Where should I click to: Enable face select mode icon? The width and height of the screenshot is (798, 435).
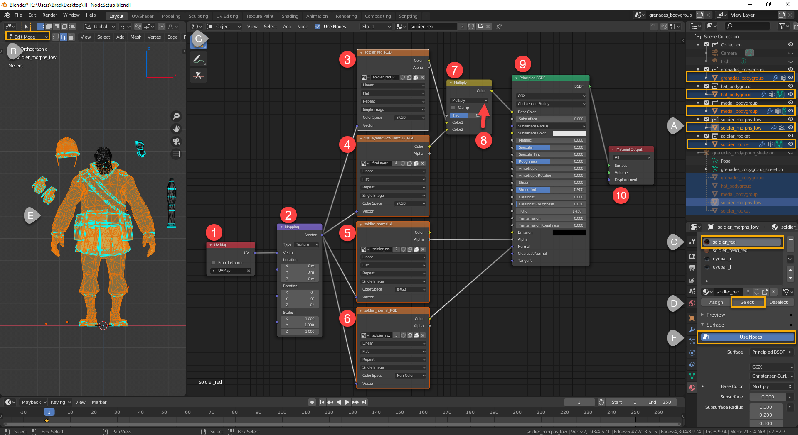coord(71,37)
